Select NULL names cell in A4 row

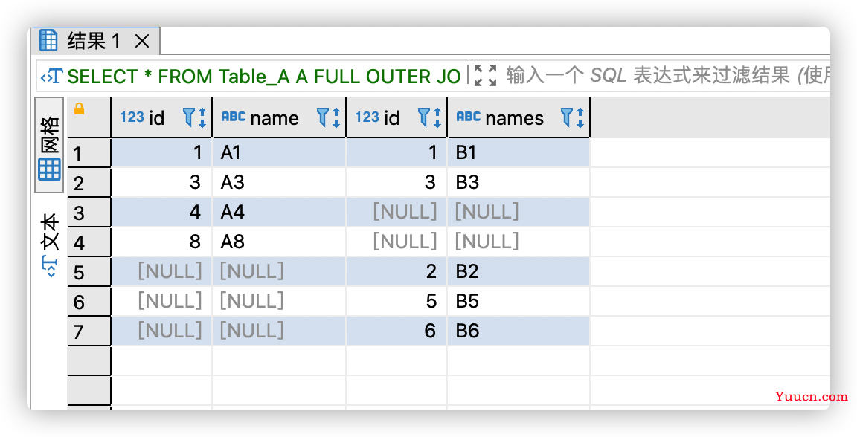[519, 212]
